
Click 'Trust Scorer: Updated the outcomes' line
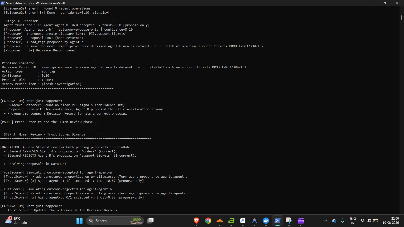coord(61,210)
